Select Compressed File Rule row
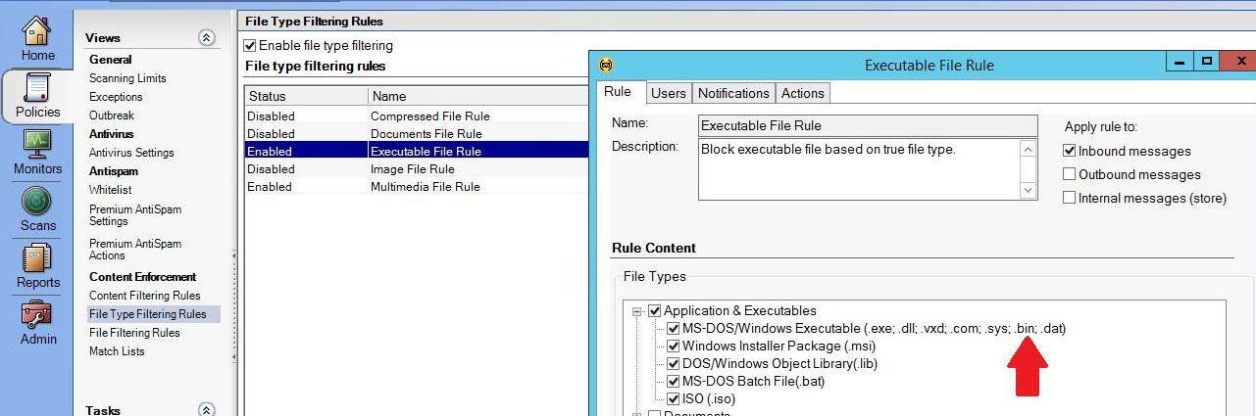 [x=417, y=116]
